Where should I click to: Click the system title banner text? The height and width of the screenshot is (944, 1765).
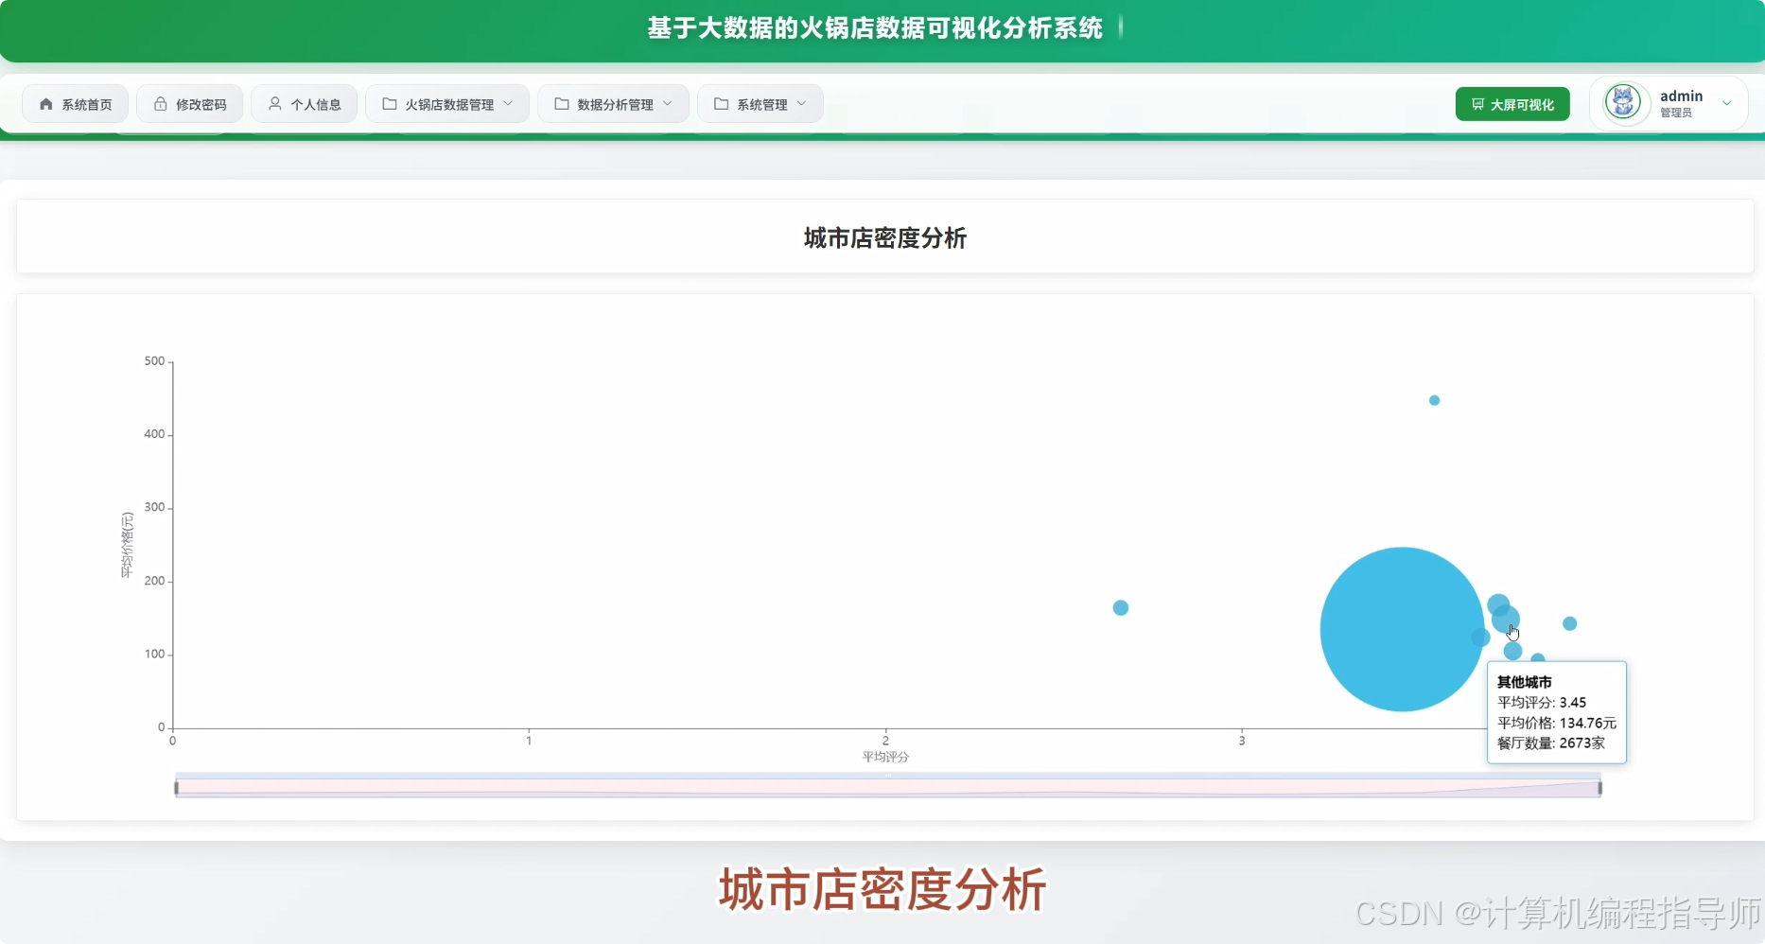tap(875, 28)
